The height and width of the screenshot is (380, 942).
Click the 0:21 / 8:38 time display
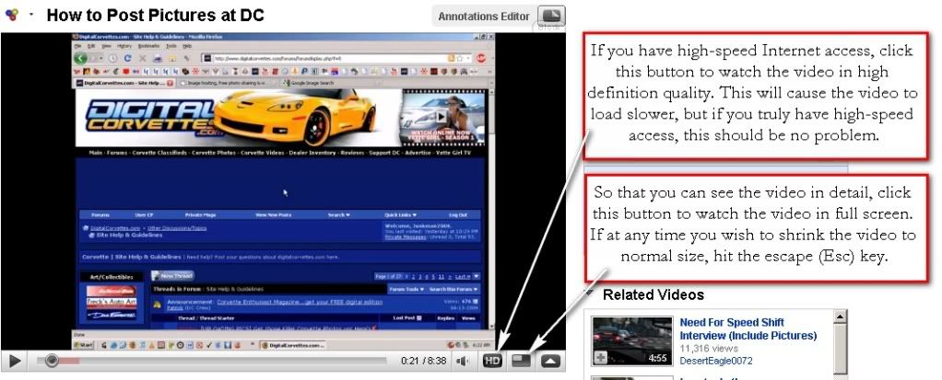tap(424, 361)
